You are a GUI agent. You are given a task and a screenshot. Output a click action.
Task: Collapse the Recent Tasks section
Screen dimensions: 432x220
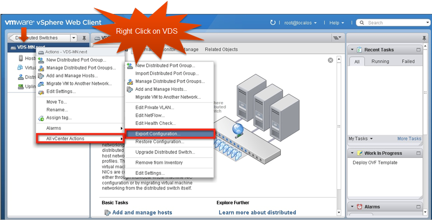[352, 50]
